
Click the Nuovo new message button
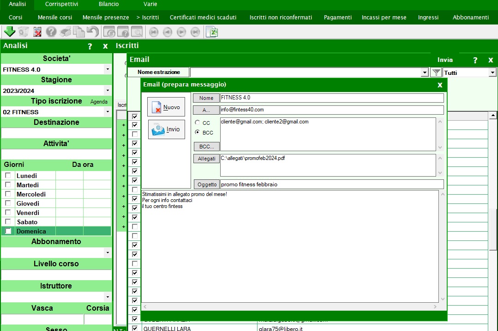[166, 107]
